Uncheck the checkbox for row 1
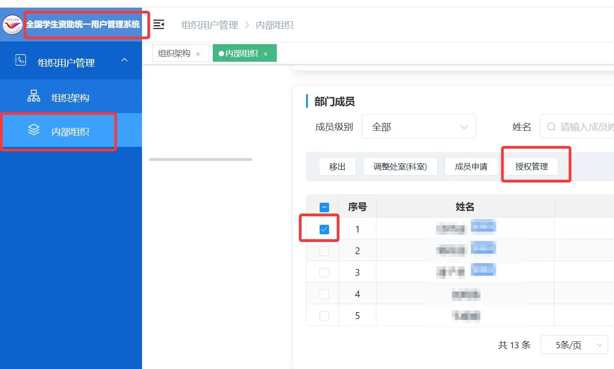 click(324, 229)
